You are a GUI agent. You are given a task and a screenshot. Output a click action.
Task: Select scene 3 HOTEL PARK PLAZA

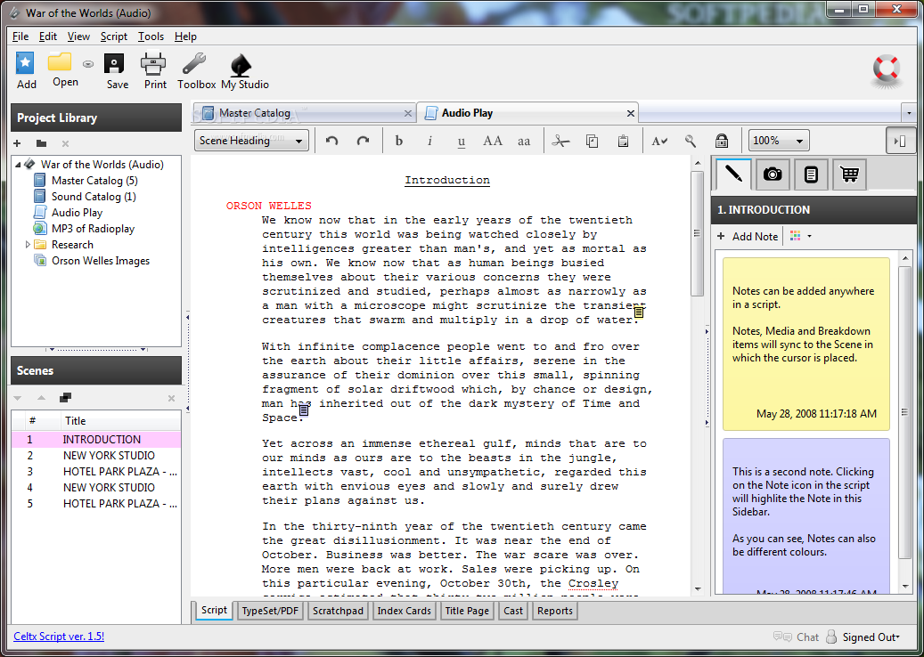(96, 472)
